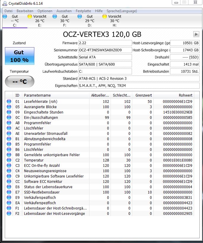
Task: Click the Standard field ATA8-ACS
Action: click(139, 79)
